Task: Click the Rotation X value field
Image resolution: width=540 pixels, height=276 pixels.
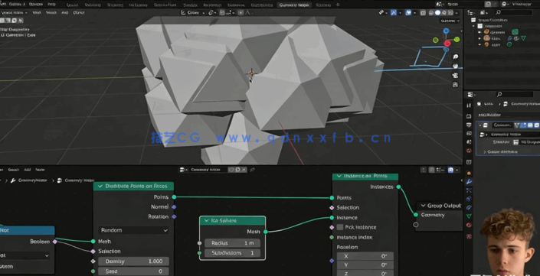Action: [x=365, y=256]
